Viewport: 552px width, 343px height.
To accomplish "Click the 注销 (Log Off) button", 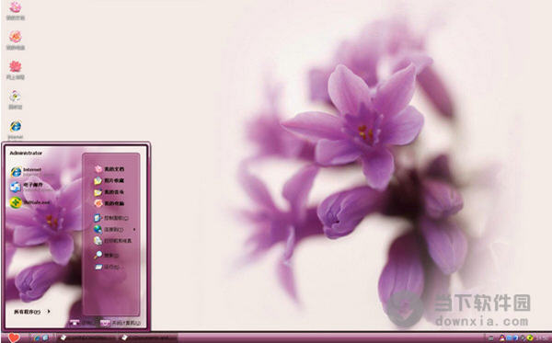I will 83,322.
